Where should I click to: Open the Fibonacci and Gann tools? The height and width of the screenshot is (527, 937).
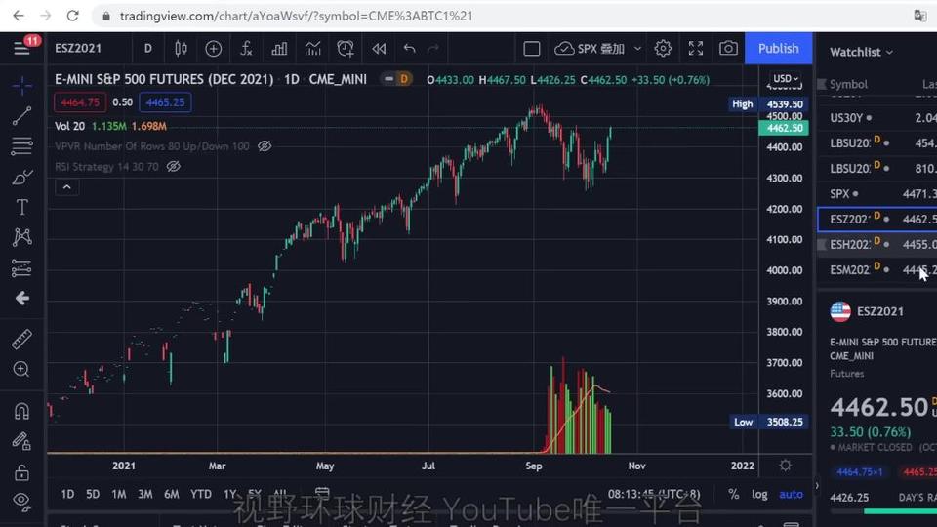22,145
